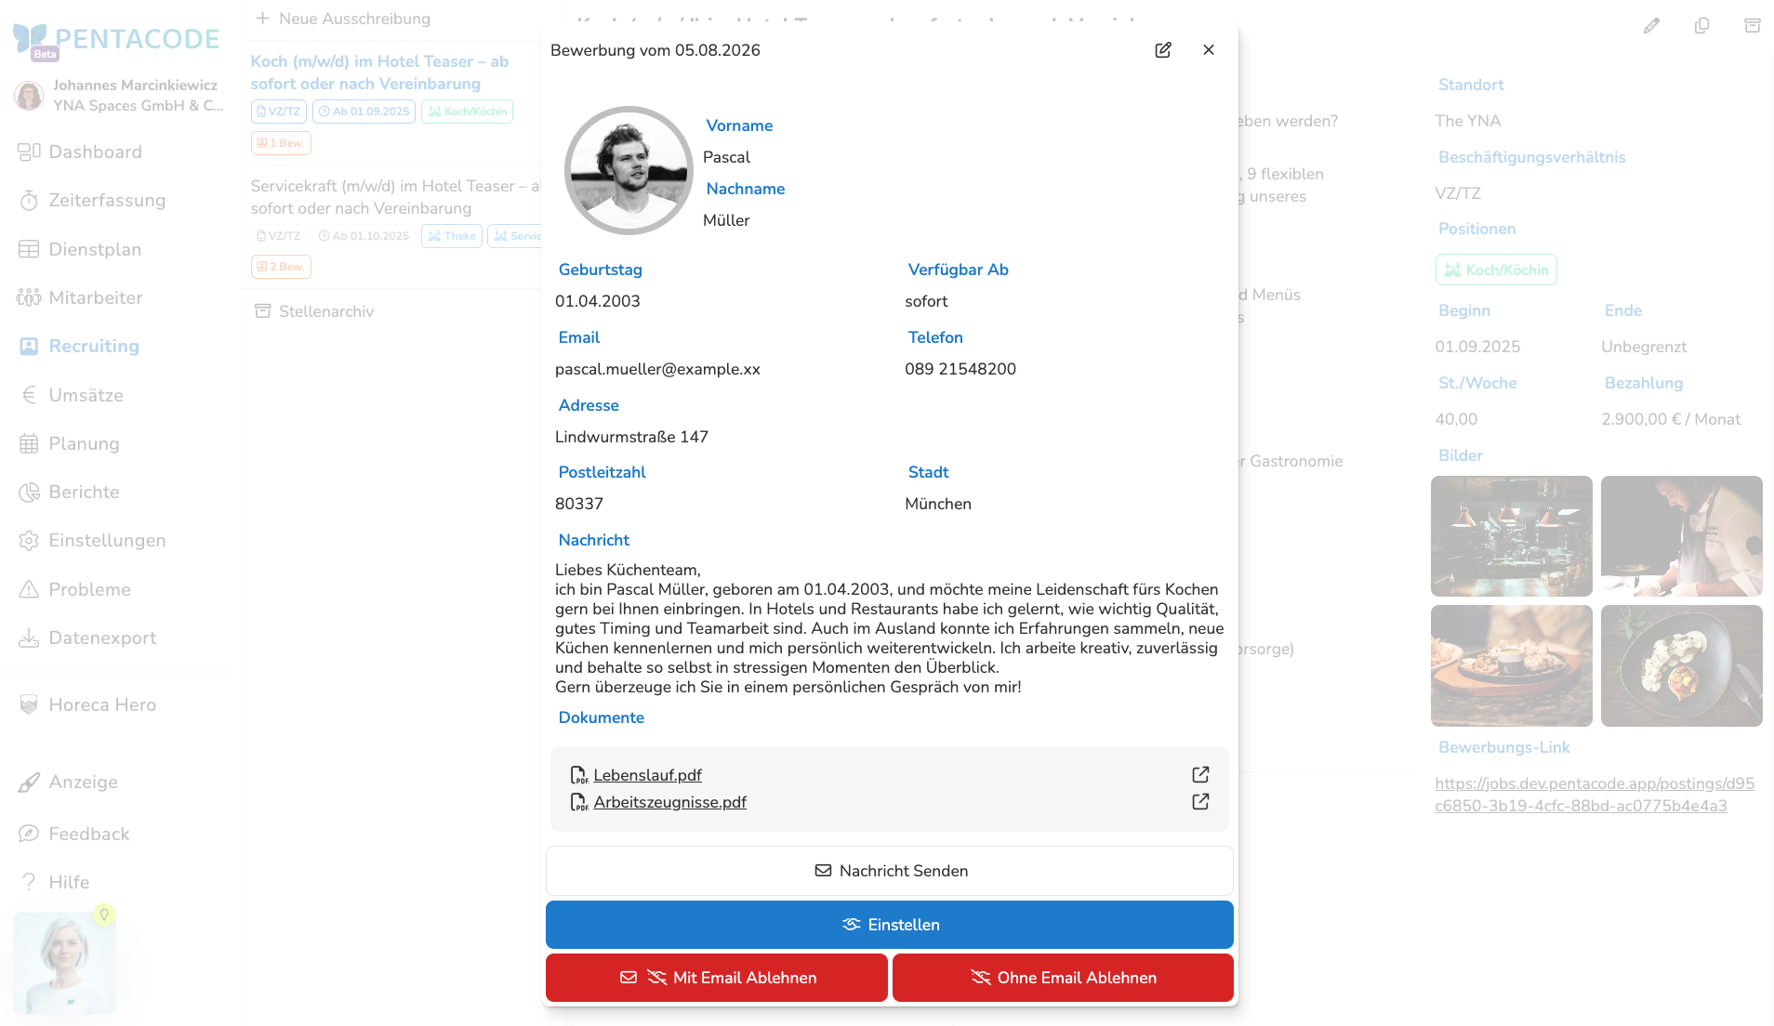Image resolution: width=1774 pixels, height=1026 pixels.
Task: Click the 2 Bew. badge
Action: tap(281, 267)
